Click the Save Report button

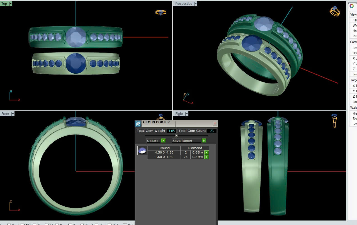click(183, 141)
